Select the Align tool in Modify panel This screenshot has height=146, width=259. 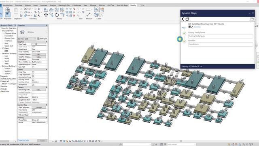click(46, 10)
